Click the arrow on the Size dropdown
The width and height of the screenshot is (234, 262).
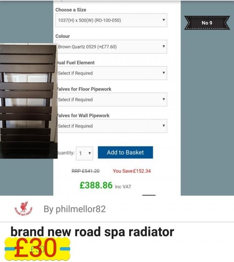point(164,20)
